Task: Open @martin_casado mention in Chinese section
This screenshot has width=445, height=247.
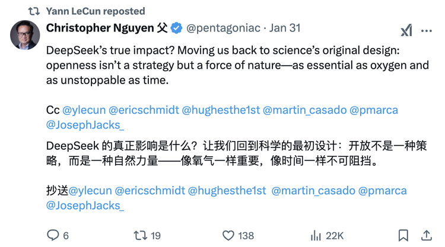Action: [313, 191]
